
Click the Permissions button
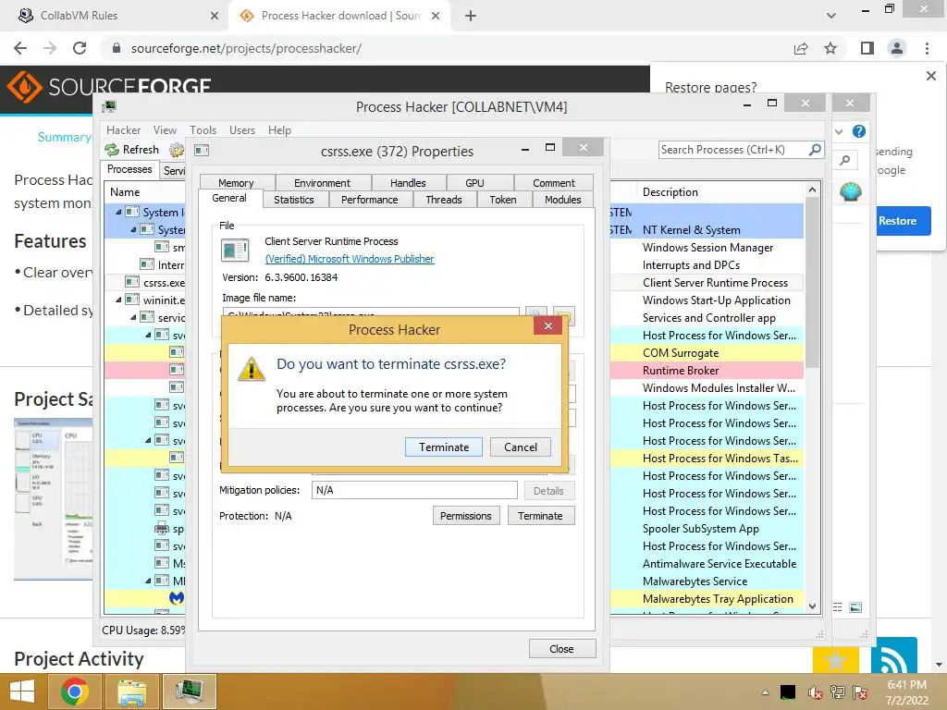(x=466, y=516)
